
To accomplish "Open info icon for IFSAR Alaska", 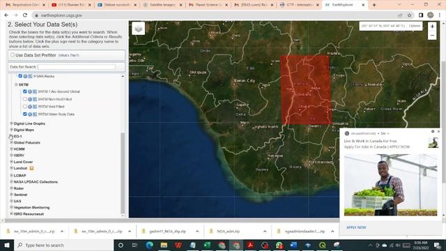I will (25, 76).
